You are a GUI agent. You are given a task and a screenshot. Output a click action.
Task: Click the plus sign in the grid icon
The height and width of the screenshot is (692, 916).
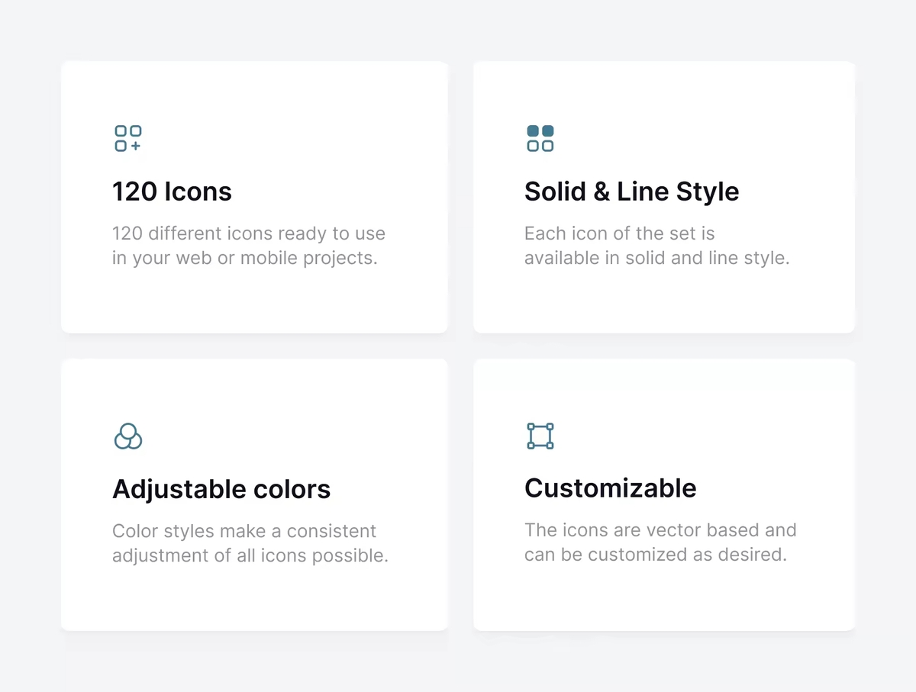135,146
